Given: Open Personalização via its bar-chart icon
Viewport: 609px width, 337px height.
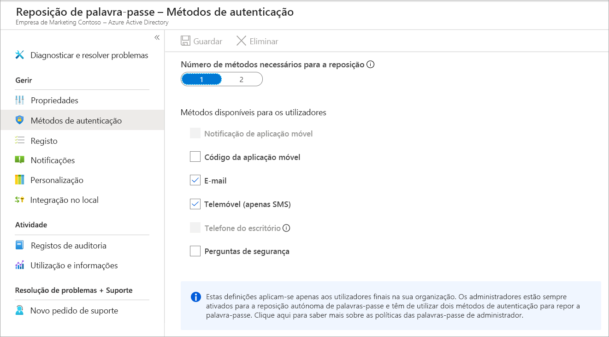Looking at the screenshot, I should (19, 180).
